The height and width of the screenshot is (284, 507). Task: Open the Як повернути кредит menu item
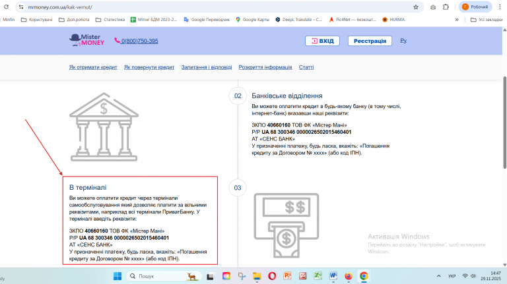pos(149,67)
